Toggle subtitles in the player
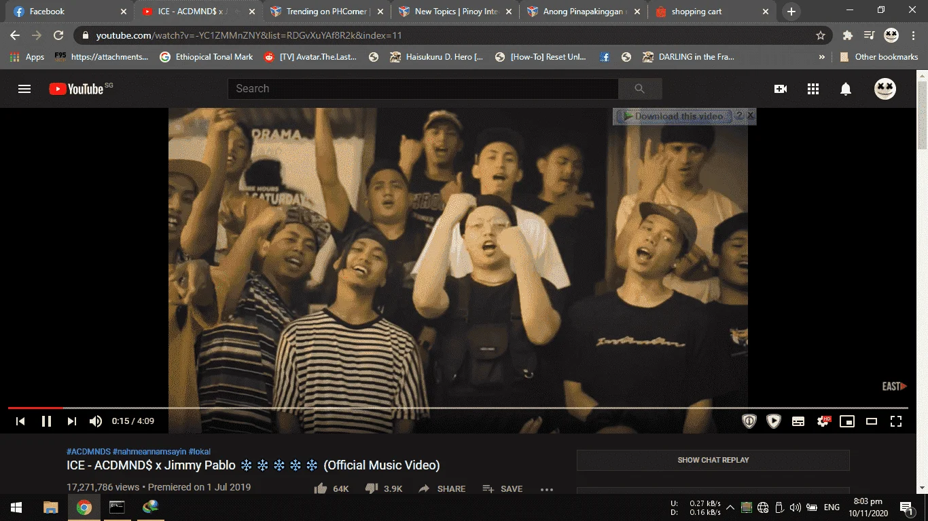The width and height of the screenshot is (928, 521). (798, 421)
